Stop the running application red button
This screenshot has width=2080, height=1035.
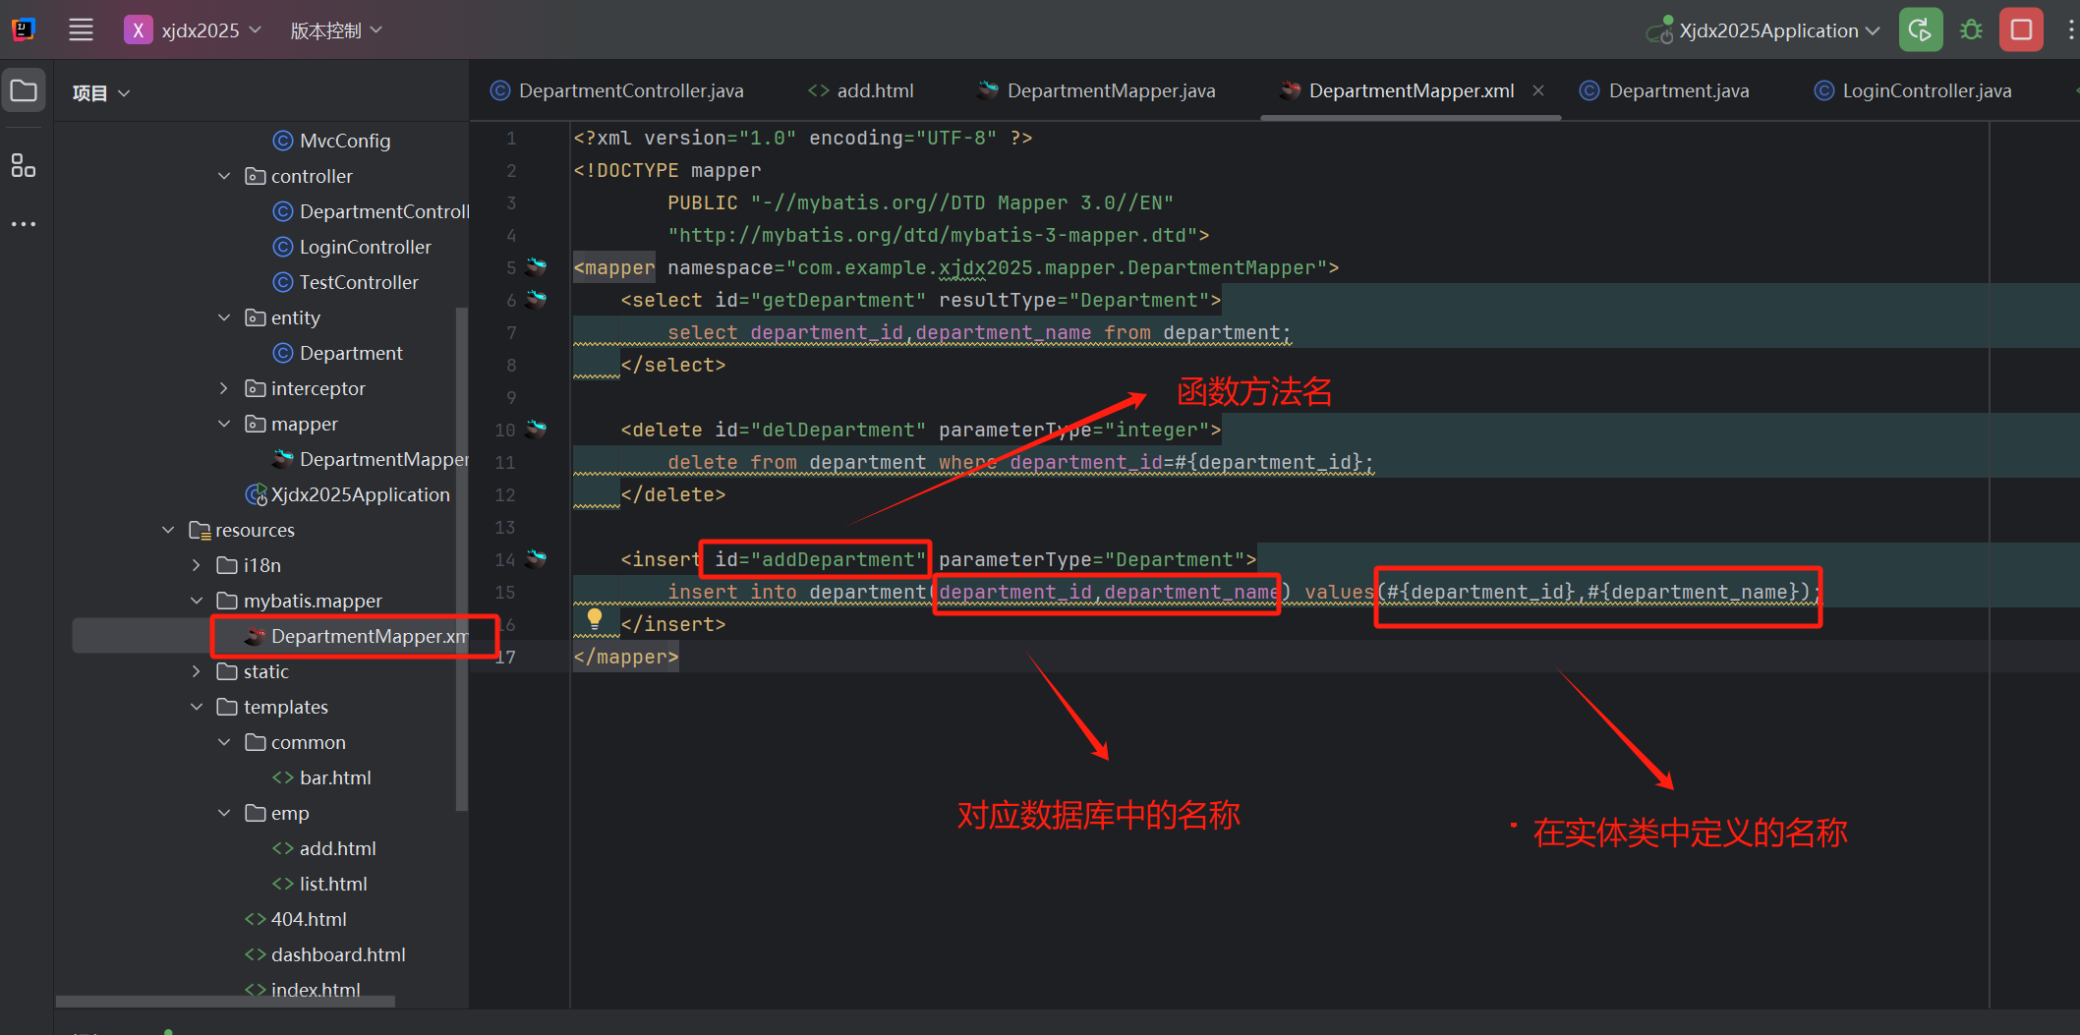[2021, 30]
